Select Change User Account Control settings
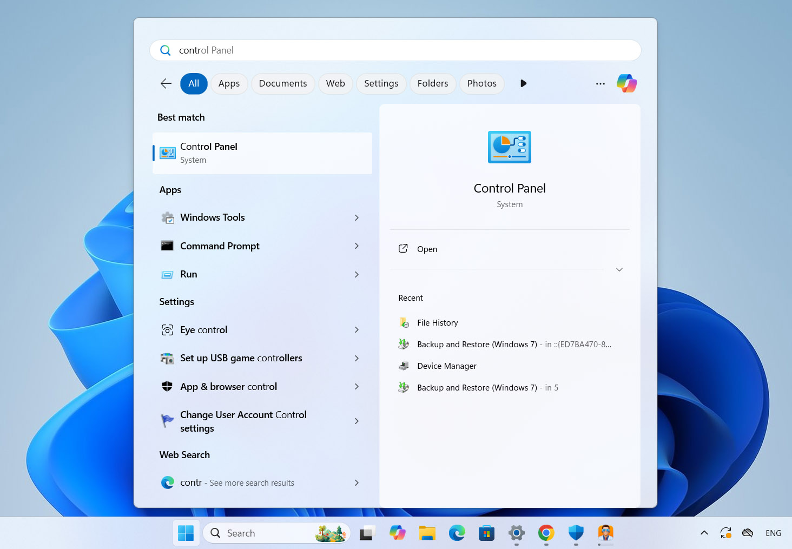Screen dimensions: 792x549 262,421
